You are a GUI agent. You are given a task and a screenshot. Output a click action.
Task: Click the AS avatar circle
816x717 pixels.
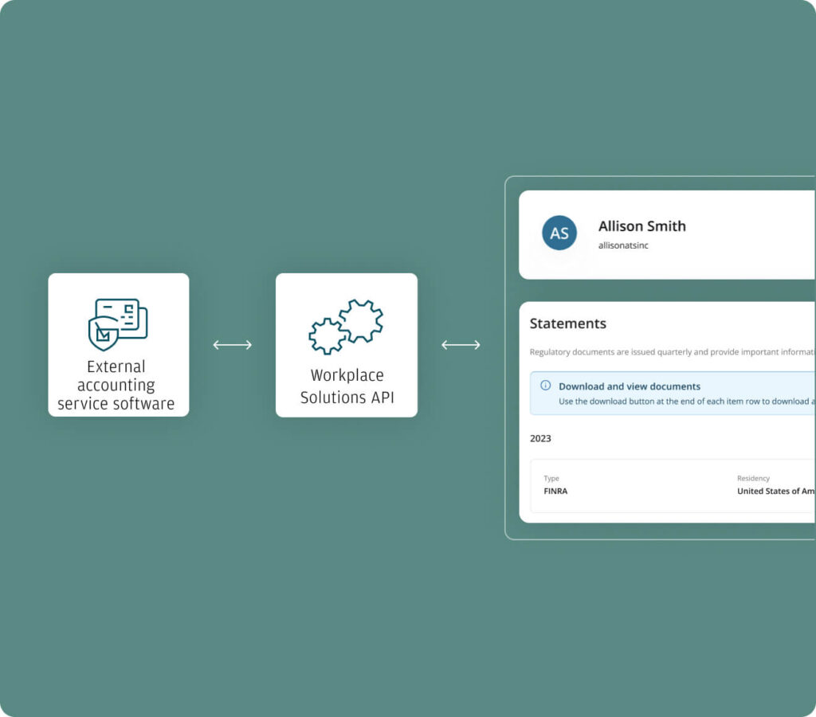point(559,233)
